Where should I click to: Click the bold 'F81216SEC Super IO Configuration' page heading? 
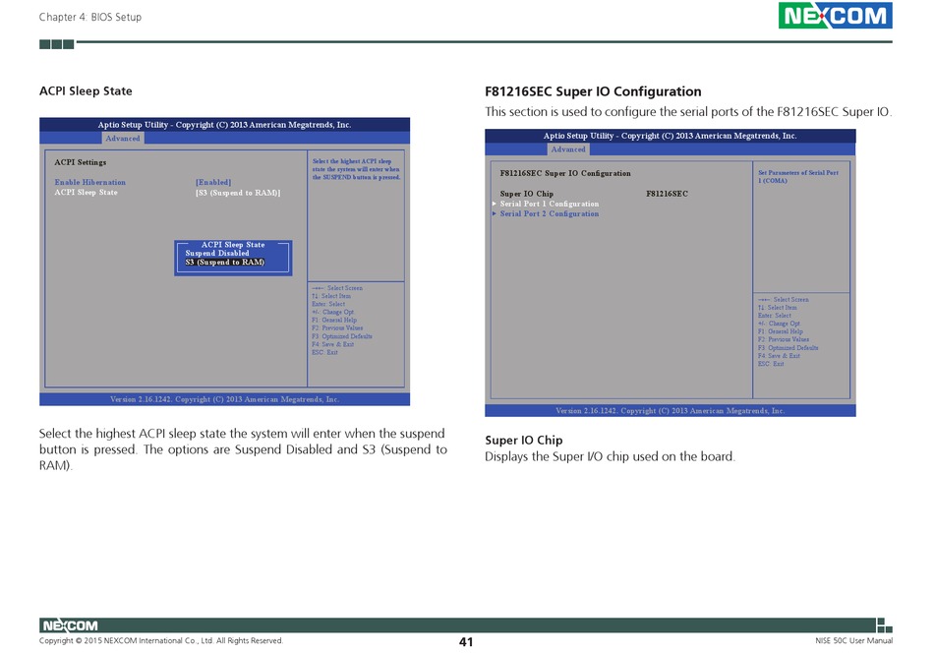coord(593,91)
